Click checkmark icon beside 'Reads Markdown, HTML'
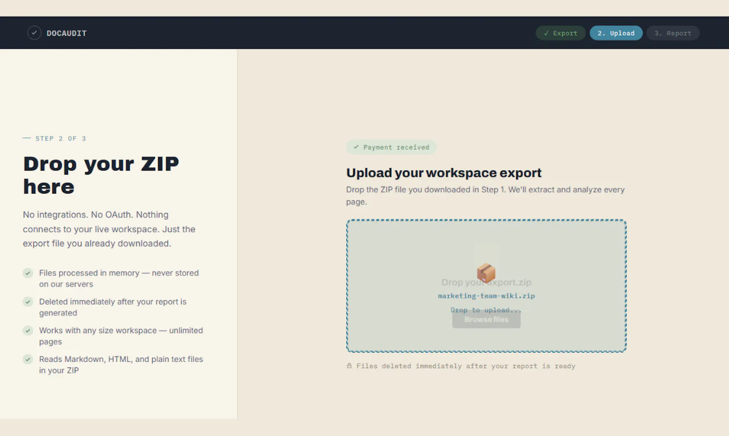Screen dimensions: 729x436 pyautogui.click(x=28, y=359)
